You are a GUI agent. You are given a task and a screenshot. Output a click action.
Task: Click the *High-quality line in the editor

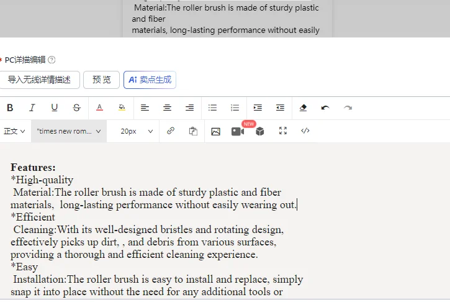(x=42, y=180)
